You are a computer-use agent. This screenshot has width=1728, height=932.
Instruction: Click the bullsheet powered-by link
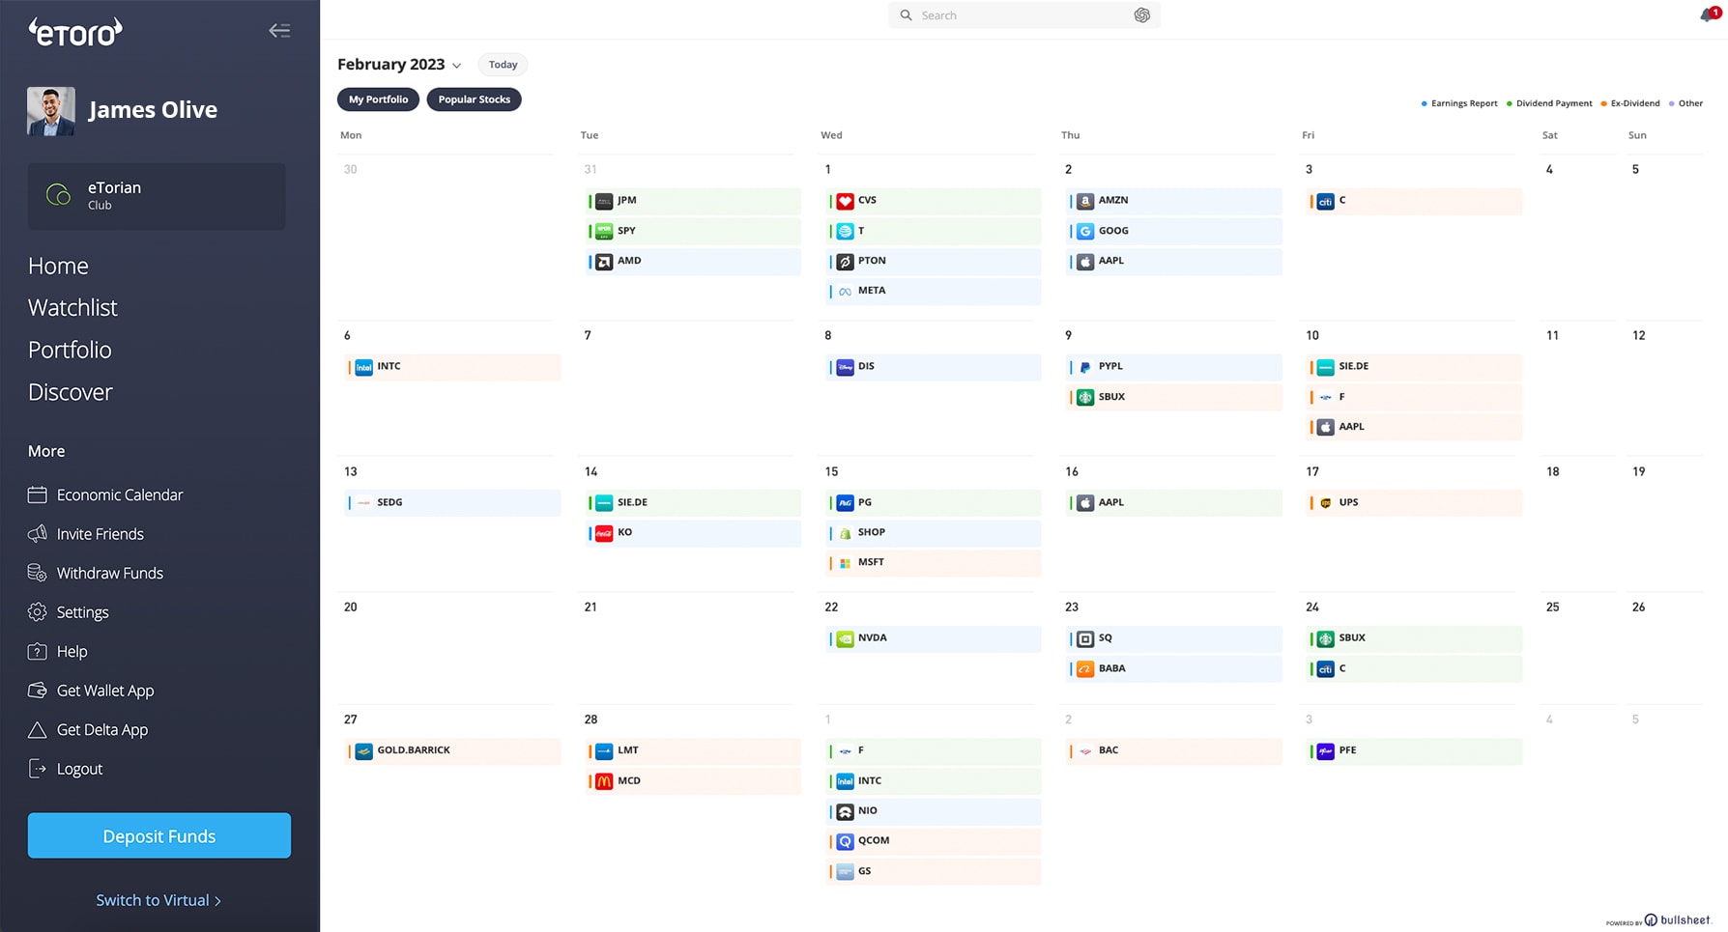[x=1658, y=920]
